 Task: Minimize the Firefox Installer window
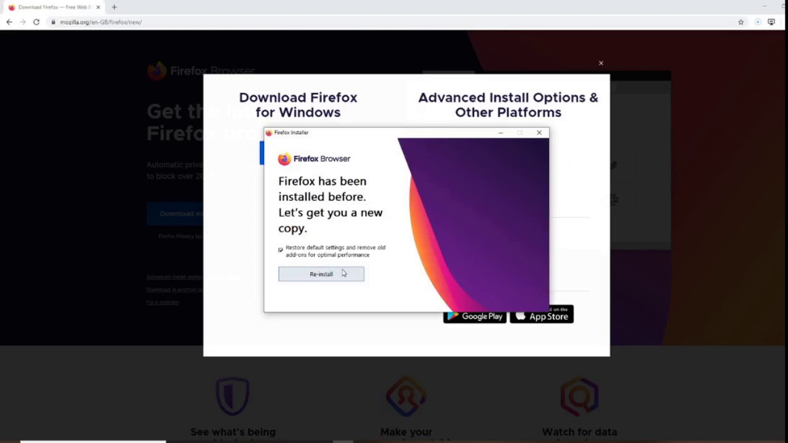[x=501, y=132]
